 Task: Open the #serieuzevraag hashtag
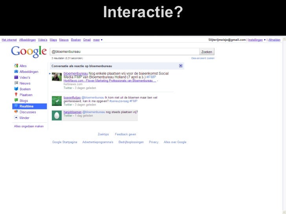click(119, 101)
